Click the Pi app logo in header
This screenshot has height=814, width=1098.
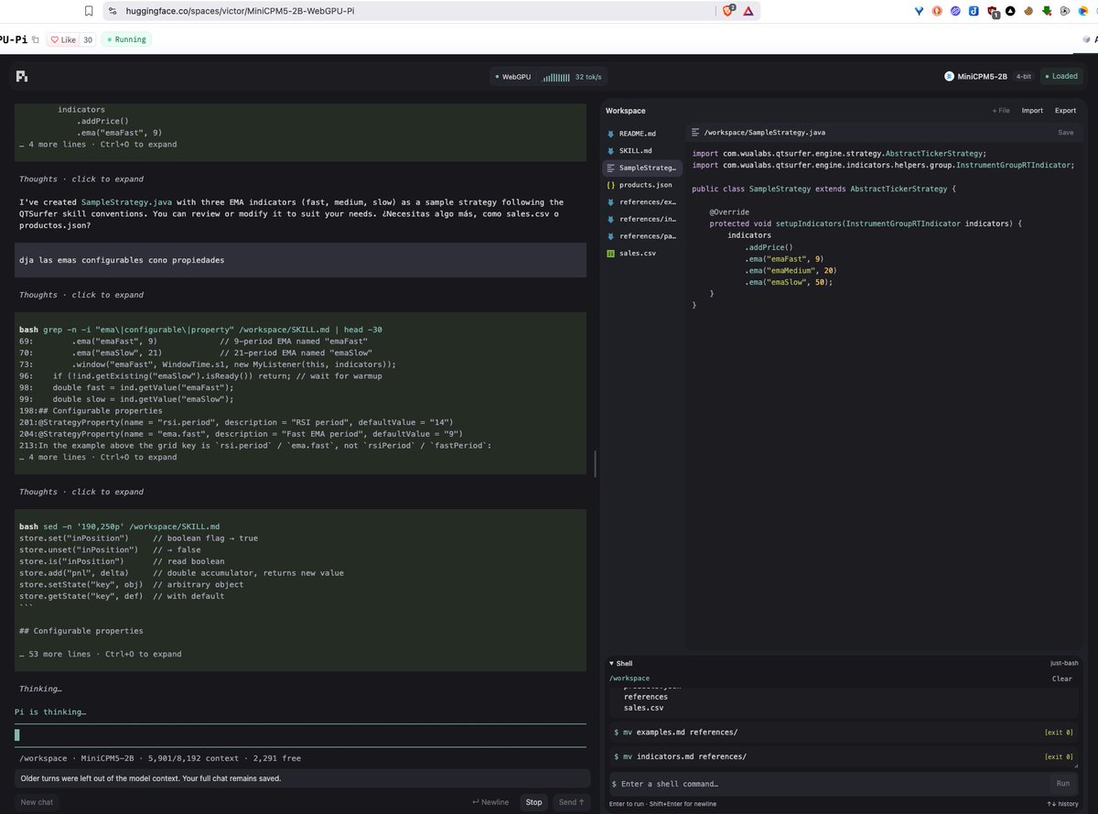click(21, 76)
